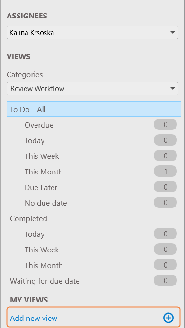Image resolution: width=185 pixels, height=328 pixels.
Task: Expand the Review Workflow categories dropdown
Action: (x=172, y=89)
